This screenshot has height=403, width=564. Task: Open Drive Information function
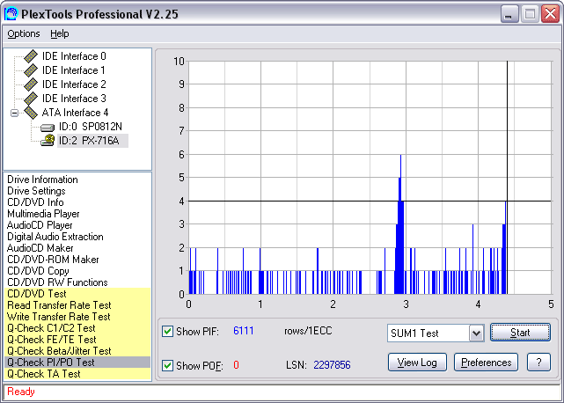(42, 180)
